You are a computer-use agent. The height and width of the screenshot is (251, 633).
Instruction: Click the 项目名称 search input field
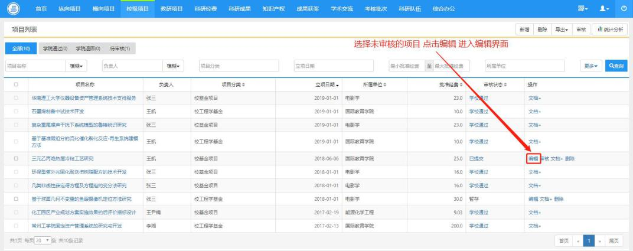coord(35,66)
